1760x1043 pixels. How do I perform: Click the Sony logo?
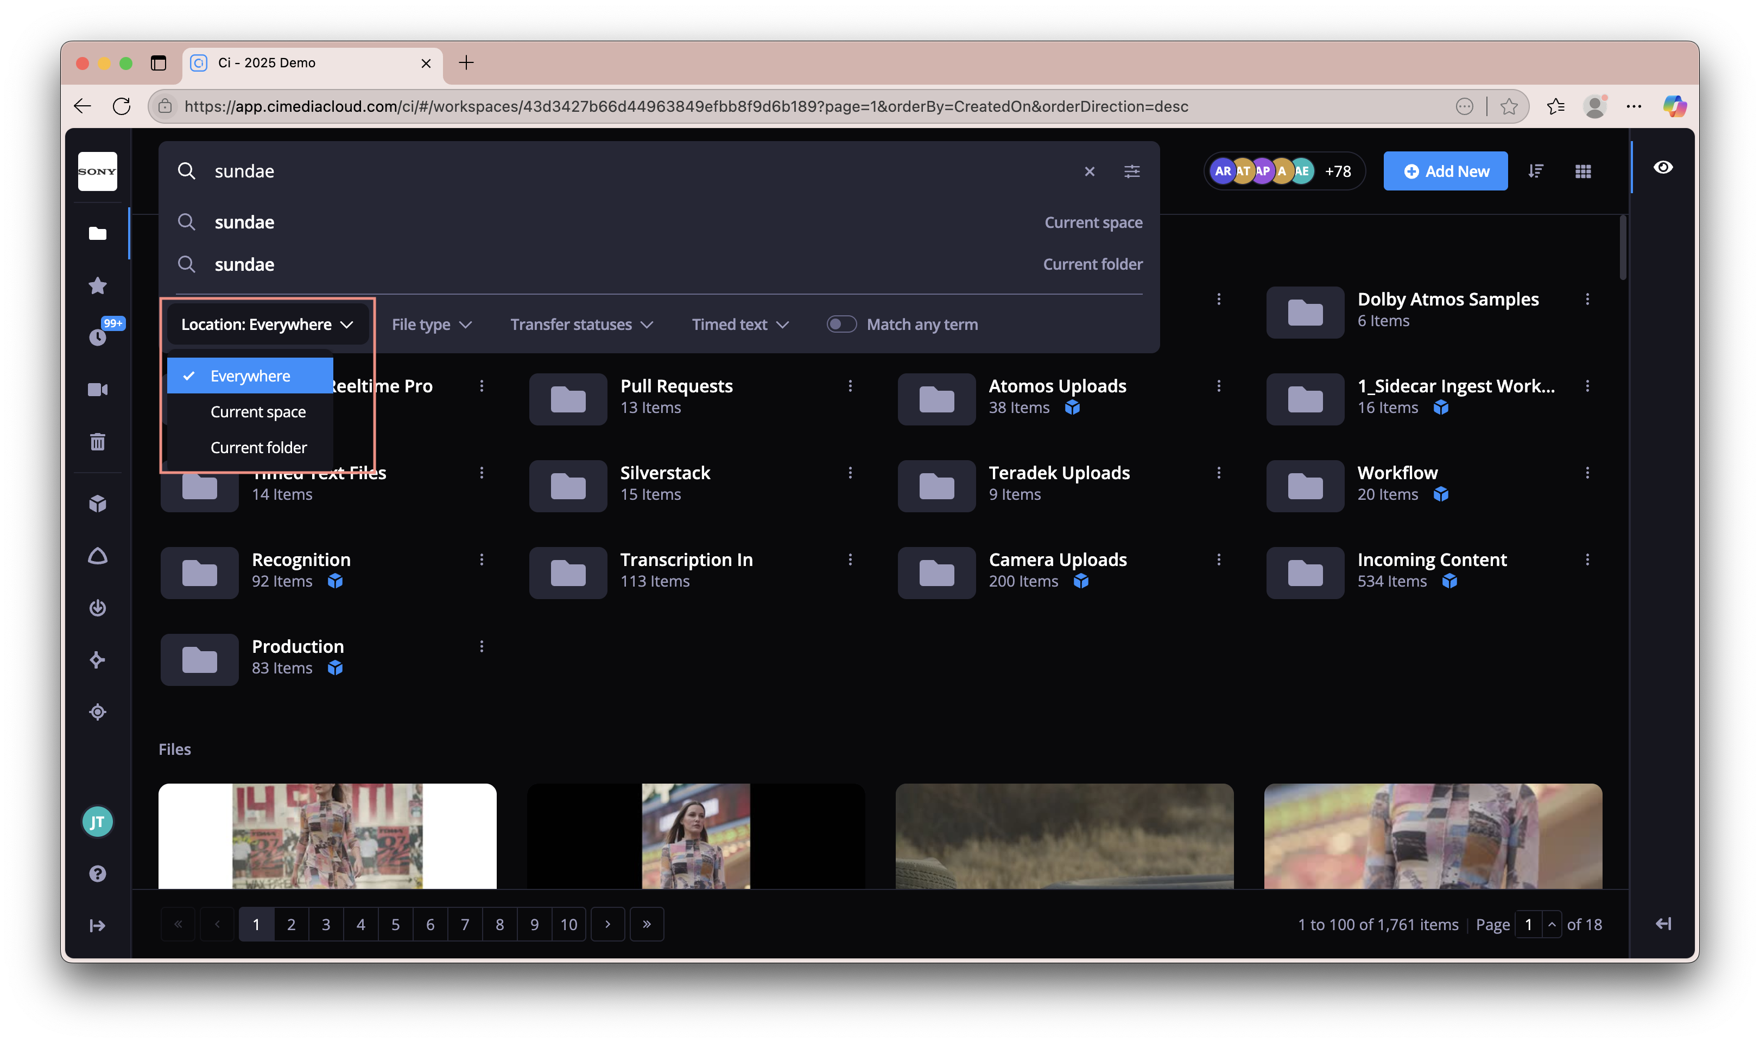click(98, 171)
